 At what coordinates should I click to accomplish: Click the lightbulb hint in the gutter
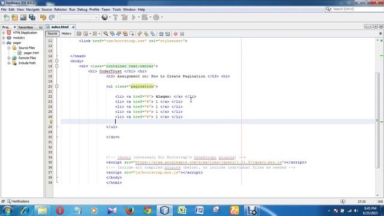51,121
